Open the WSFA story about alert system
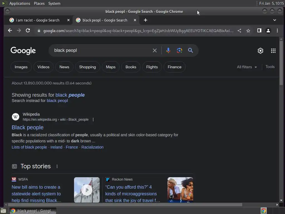The image size is (285, 214). pyautogui.click(x=36, y=194)
